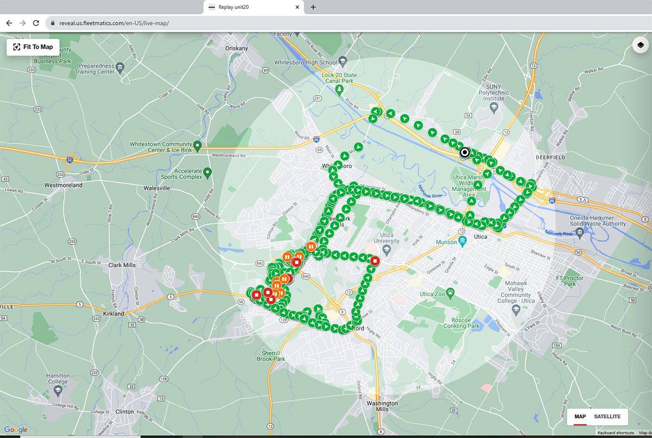
Task: Select the Replay unit20 browser tab
Action: tap(250, 7)
